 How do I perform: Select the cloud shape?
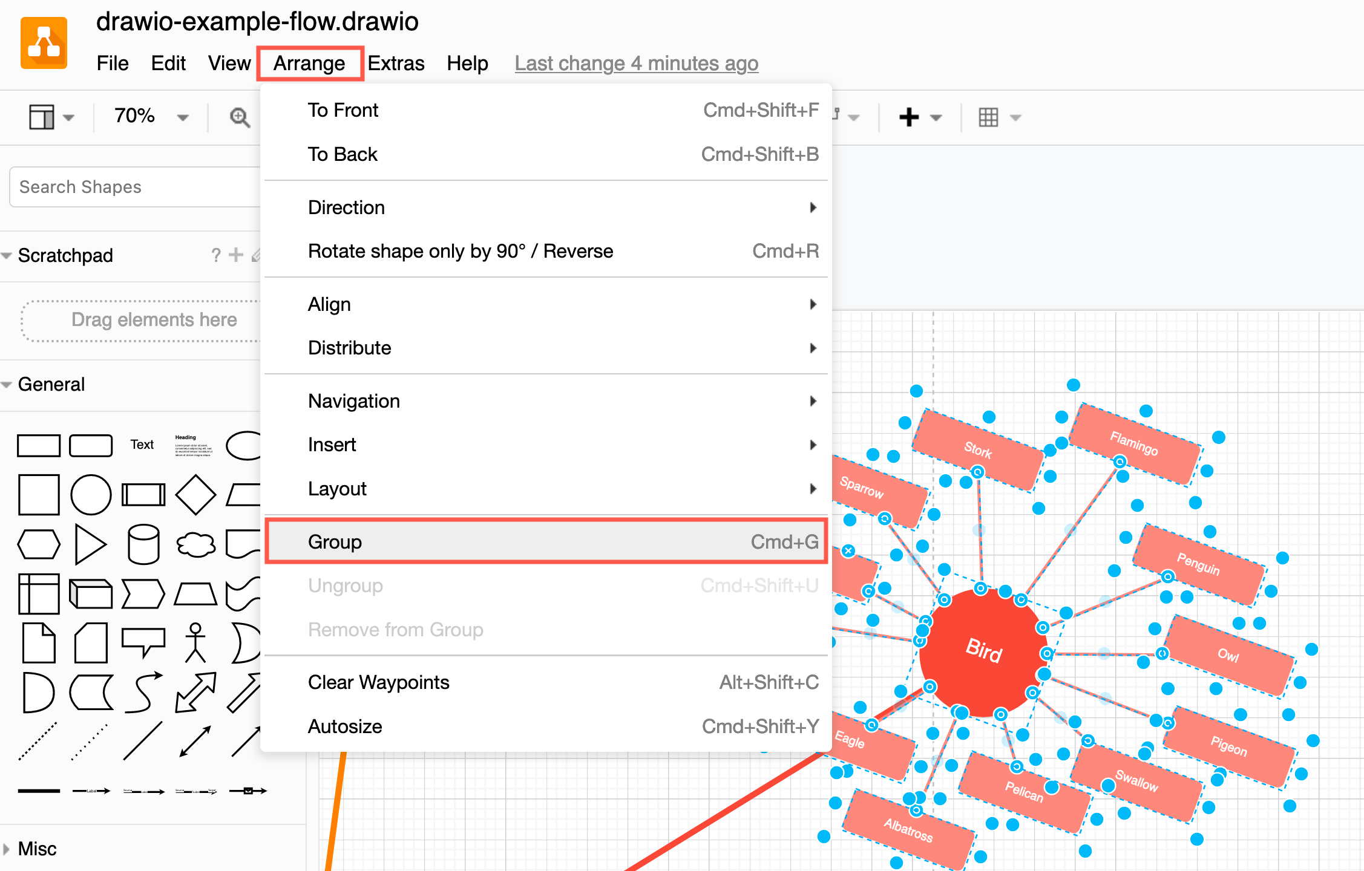[x=195, y=544]
